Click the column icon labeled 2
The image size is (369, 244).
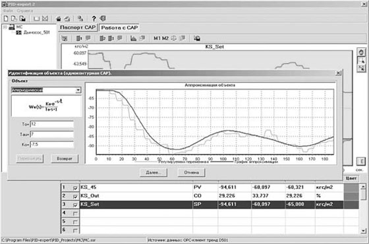click(102, 38)
